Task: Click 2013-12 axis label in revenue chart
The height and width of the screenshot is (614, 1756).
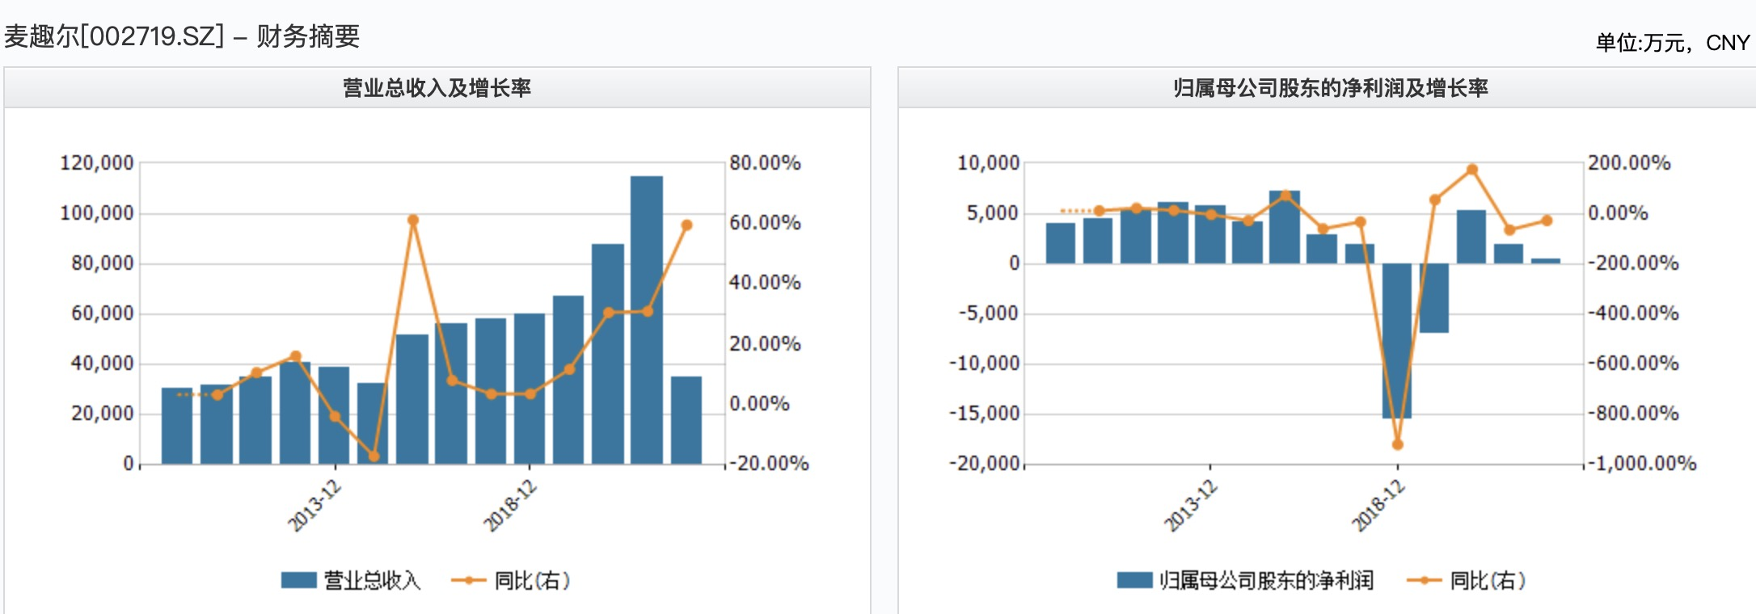Action: click(315, 506)
